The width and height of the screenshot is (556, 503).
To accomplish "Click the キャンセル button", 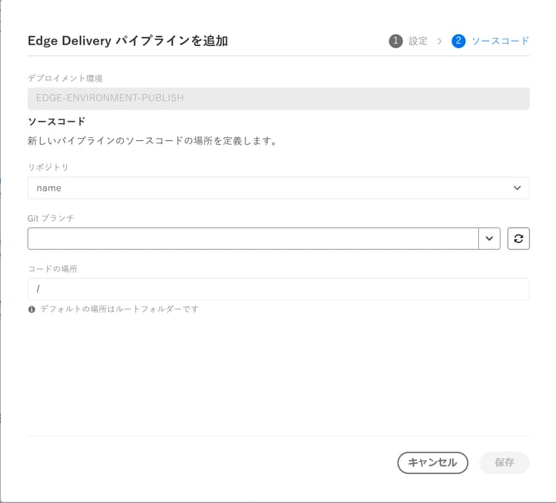I will [x=432, y=462].
